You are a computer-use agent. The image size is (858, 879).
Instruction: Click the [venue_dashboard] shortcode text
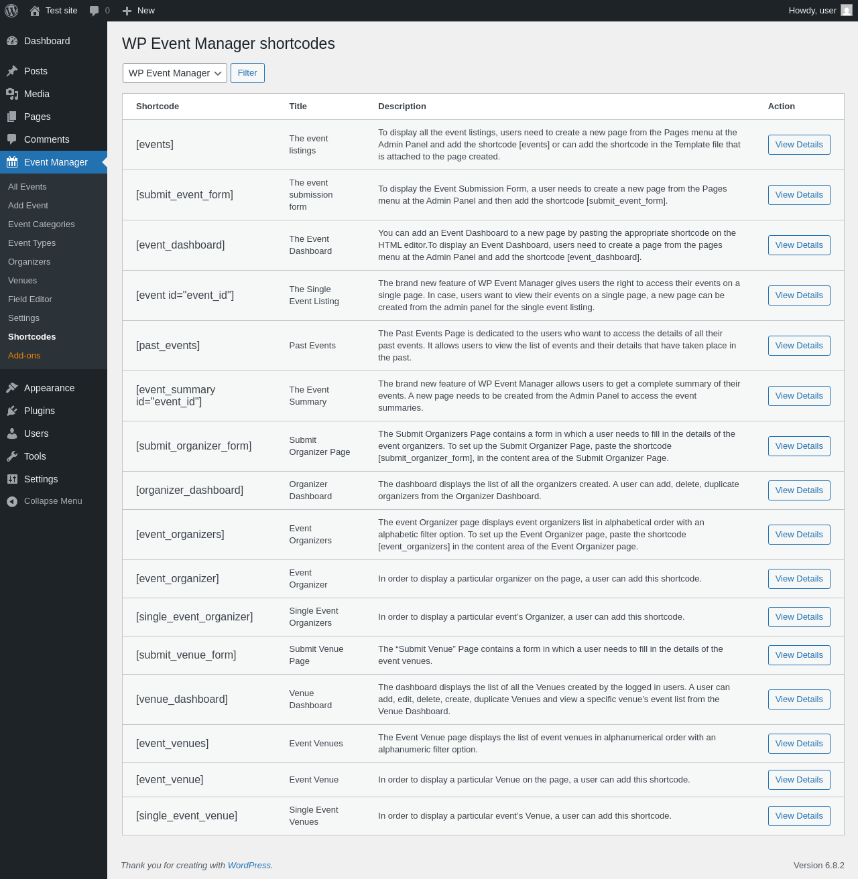point(182,699)
